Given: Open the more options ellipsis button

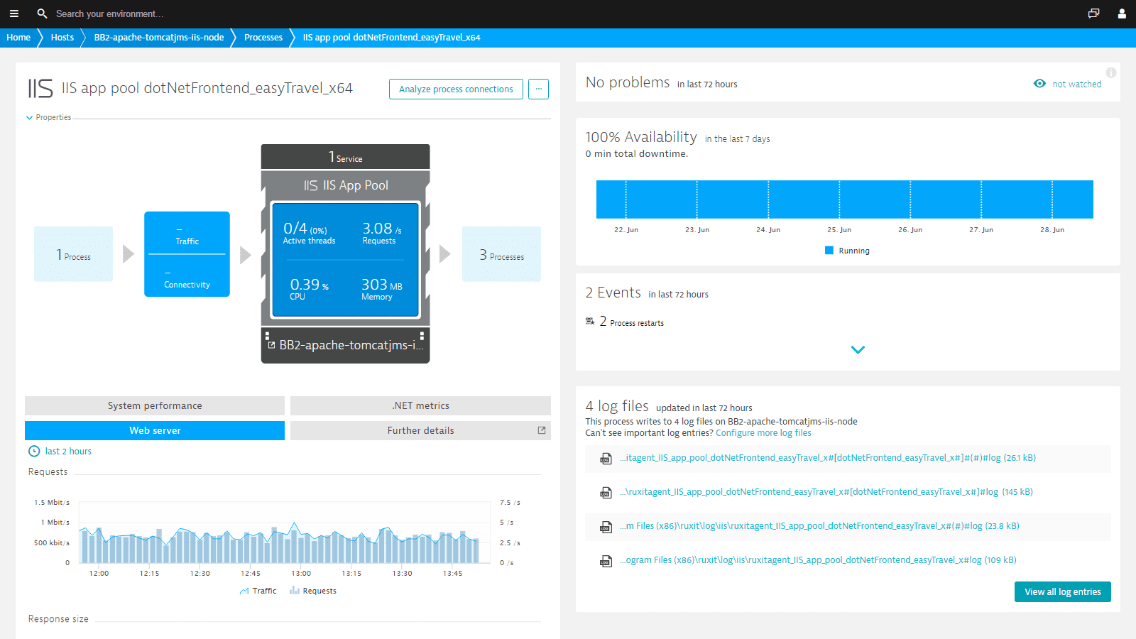Looking at the screenshot, I should click(538, 89).
